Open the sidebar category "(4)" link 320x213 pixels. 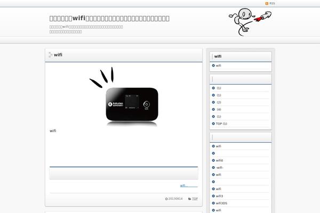(219, 110)
